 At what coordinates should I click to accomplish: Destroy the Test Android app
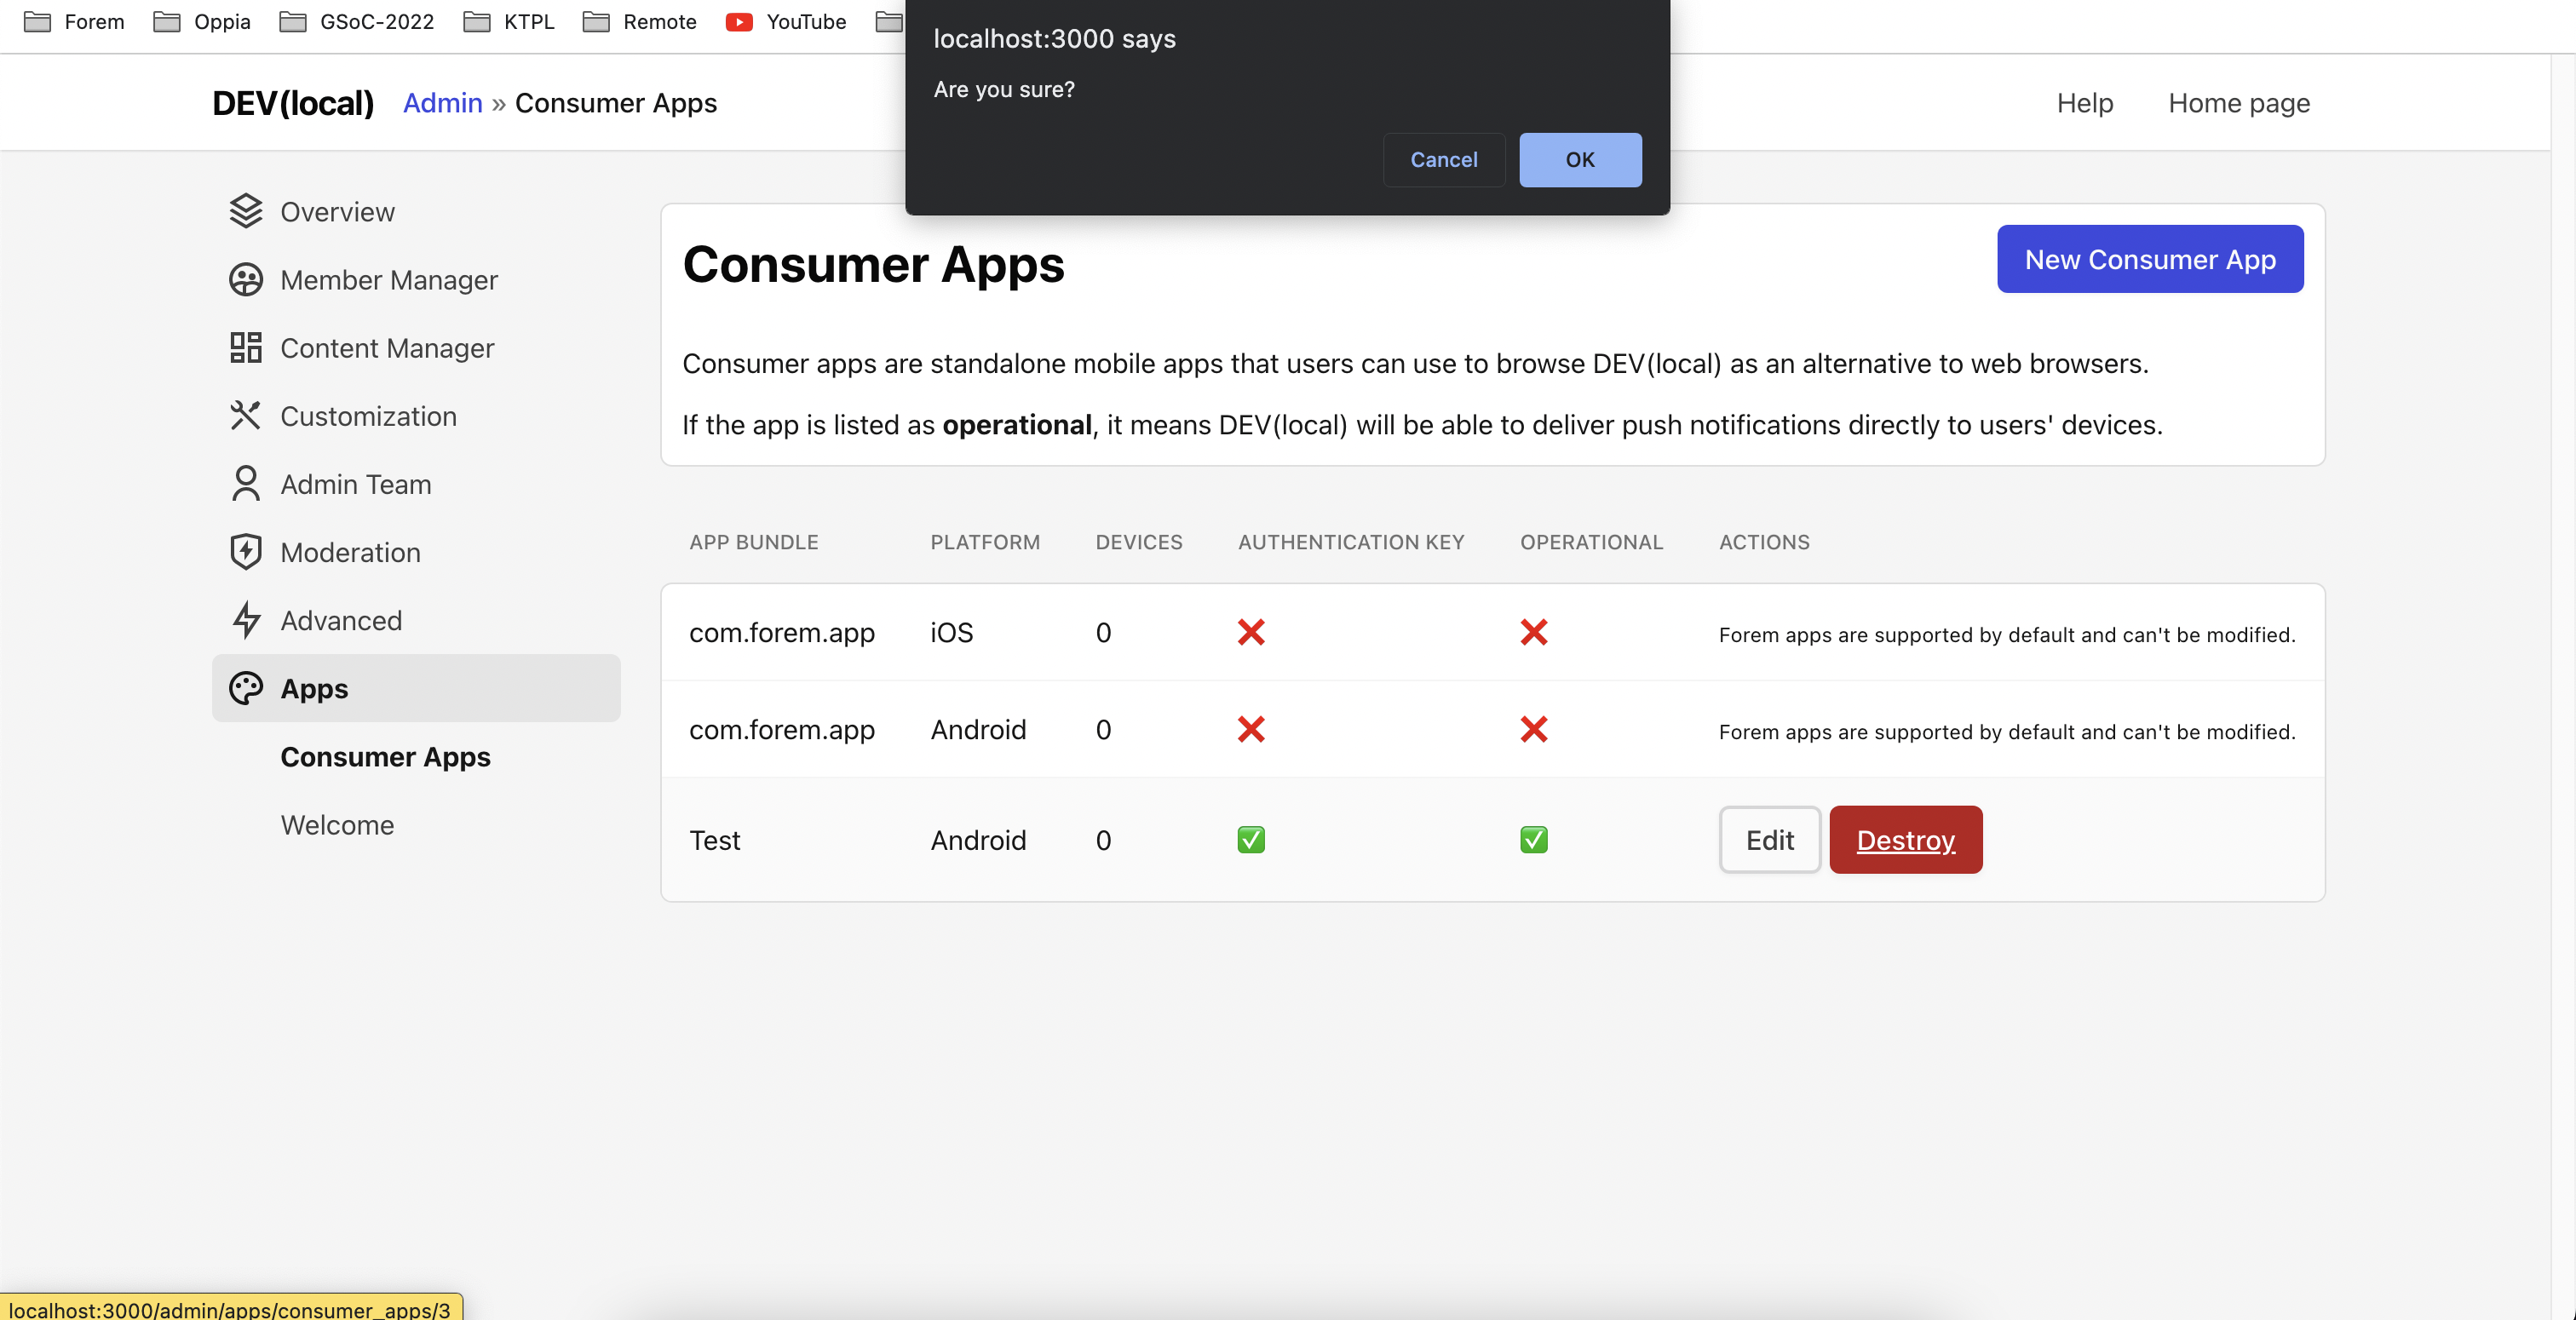pos(1904,840)
